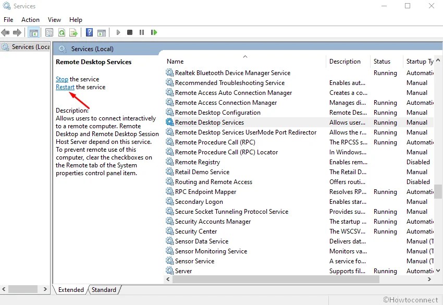Click the Pause Service toolbar icon
Image resolution: width=443 pixels, height=305 pixels.
(142, 32)
